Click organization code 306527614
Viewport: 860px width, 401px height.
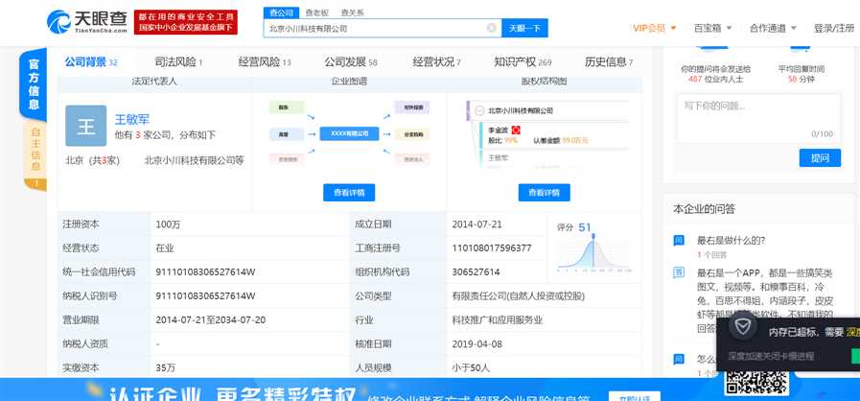(x=476, y=272)
